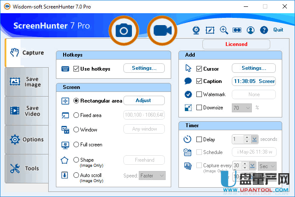
Task: Click the zoom magnifier toolbar icon
Action: (224, 30)
